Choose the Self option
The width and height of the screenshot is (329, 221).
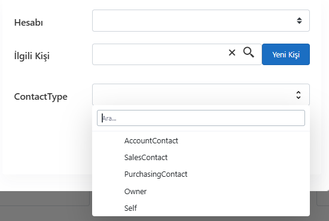[x=201, y=208]
